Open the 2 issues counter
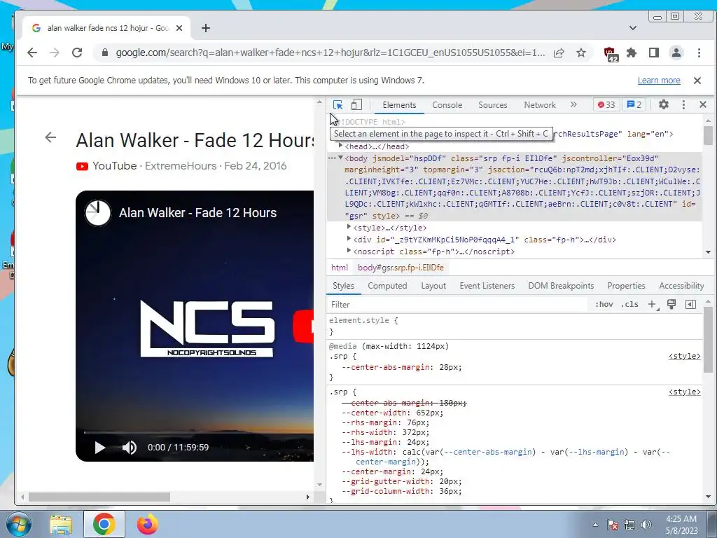 tap(634, 105)
